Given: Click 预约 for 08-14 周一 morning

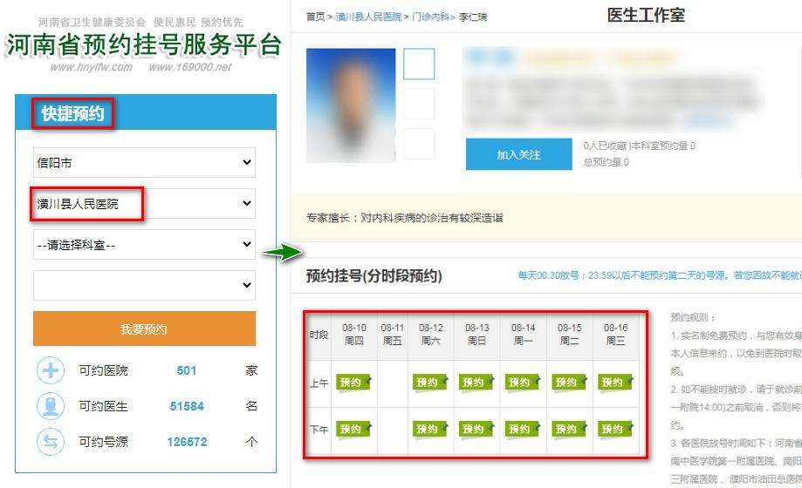Looking at the screenshot, I should click(x=523, y=383).
